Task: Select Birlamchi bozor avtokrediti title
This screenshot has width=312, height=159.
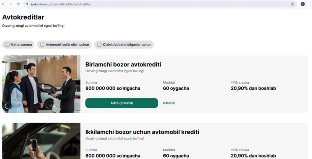Action: [123, 64]
